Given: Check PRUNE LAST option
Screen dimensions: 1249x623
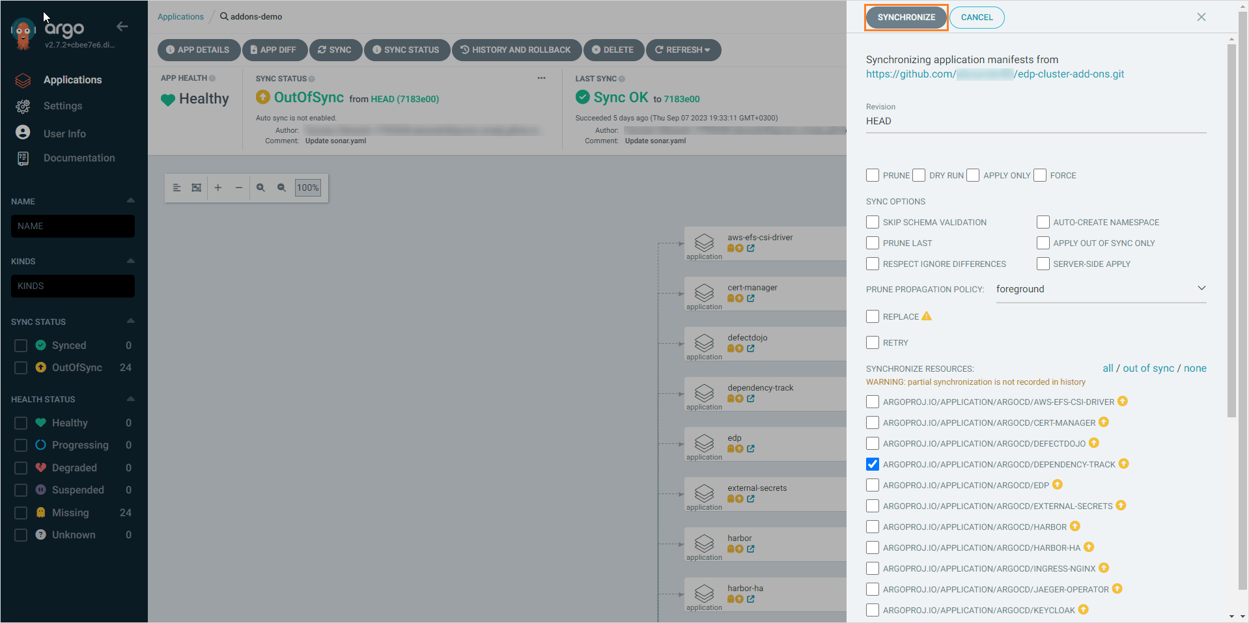Looking at the screenshot, I should coord(873,243).
